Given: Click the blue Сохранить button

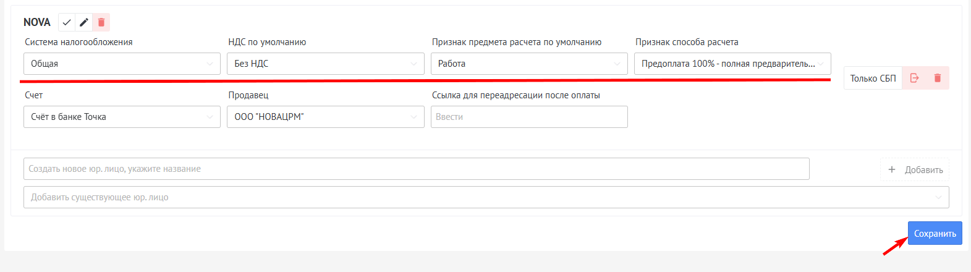Looking at the screenshot, I should tap(935, 233).
